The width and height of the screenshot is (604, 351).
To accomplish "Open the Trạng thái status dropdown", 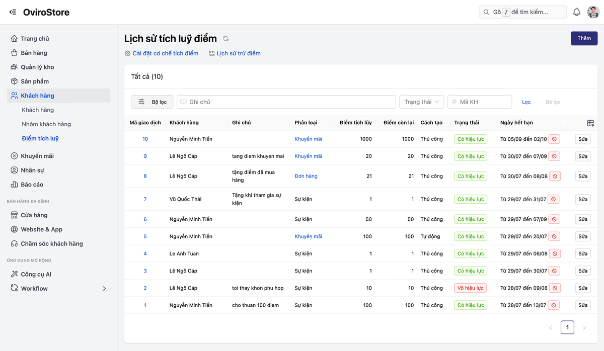I will 421,102.
